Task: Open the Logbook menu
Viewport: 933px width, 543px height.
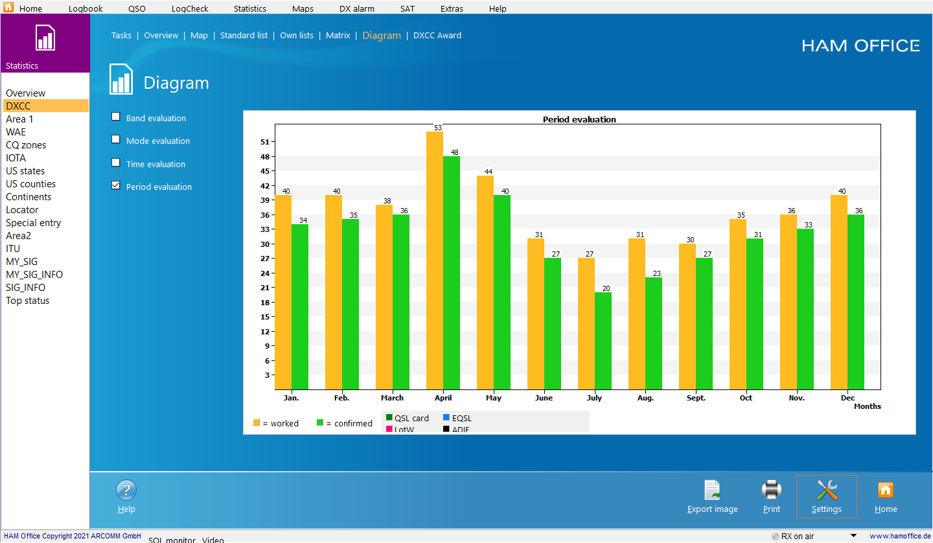Action: pyautogui.click(x=86, y=8)
